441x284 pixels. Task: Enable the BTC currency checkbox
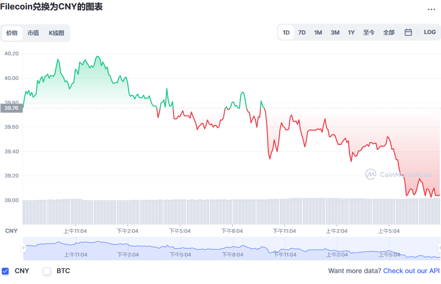[47, 271]
